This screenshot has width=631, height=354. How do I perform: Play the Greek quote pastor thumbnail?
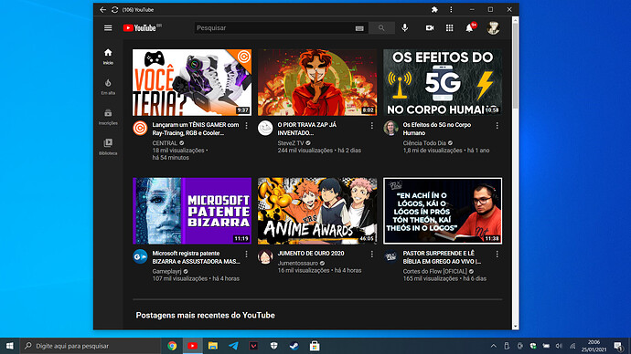pyautogui.click(x=443, y=211)
